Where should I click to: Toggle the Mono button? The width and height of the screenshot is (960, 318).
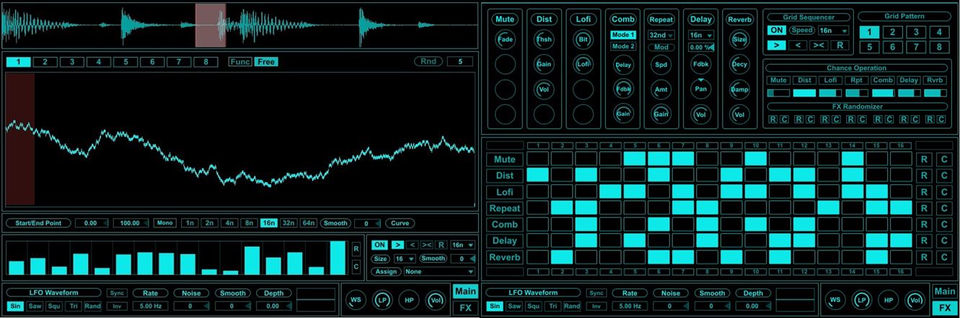165,223
